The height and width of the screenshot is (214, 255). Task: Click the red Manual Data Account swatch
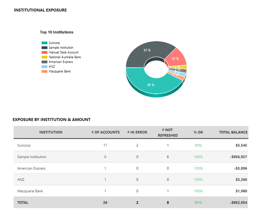pyautogui.click(x=44, y=52)
